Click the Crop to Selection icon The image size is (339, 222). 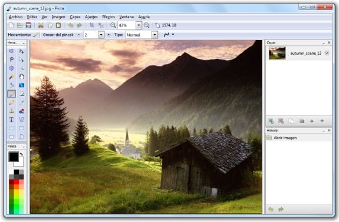tap(92, 25)
